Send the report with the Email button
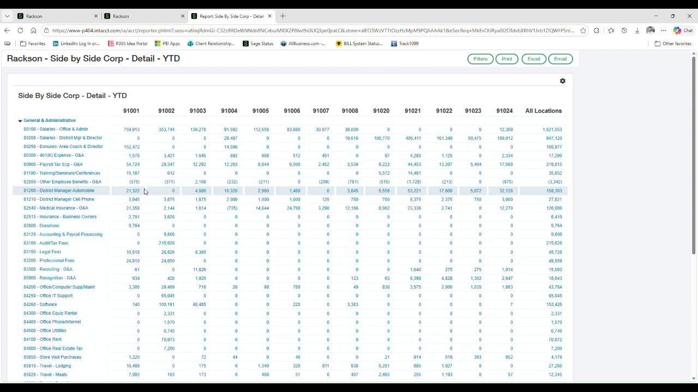698x392 pixels. coord(561,59)
